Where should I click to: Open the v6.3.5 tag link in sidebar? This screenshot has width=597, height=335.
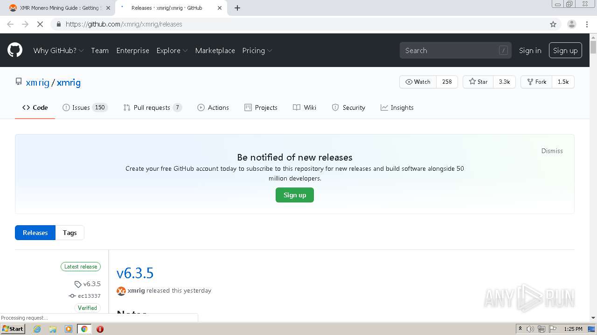pos(88,284)
